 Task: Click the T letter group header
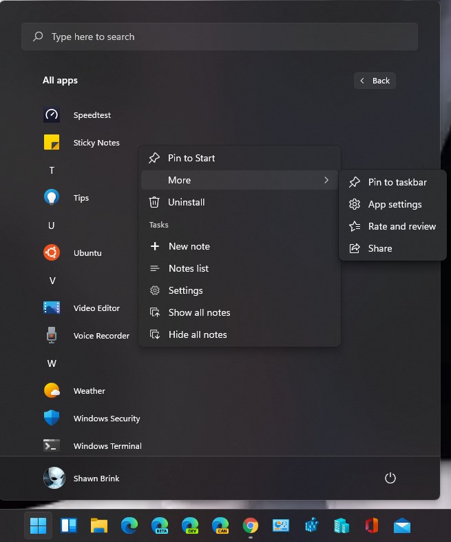[x=52, y=170]
